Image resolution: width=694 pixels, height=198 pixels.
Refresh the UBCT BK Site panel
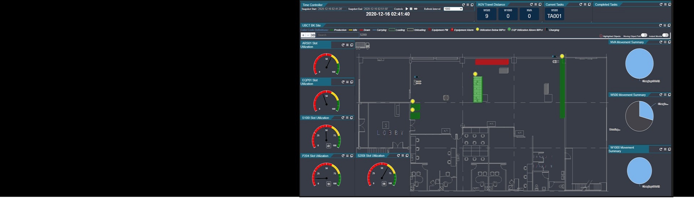tap(660, 25)
